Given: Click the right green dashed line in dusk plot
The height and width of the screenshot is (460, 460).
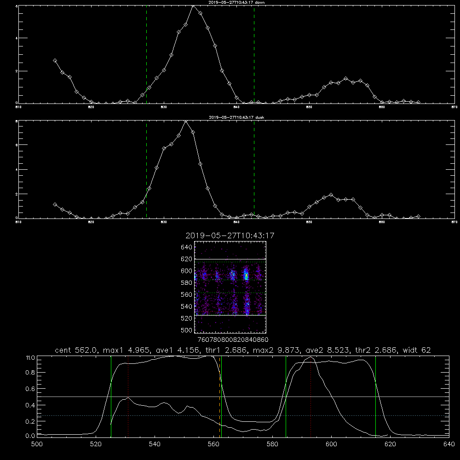Looking at the screenshot, I should (x=254, y=169).
